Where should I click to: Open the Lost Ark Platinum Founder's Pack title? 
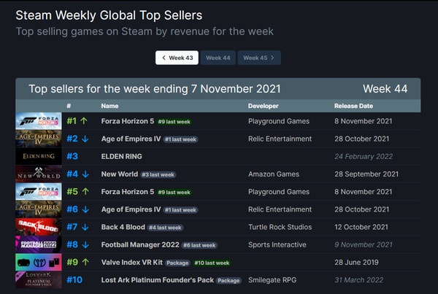click(x=157, y=280)
